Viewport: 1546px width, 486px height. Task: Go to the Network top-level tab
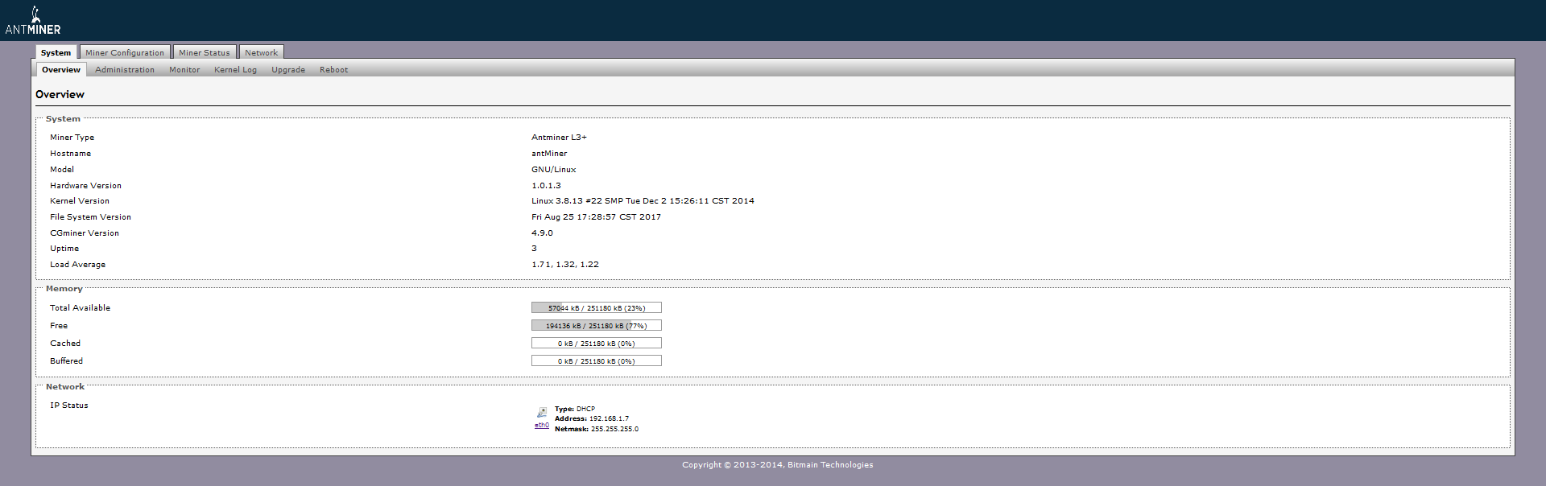[x=262, y=52]
